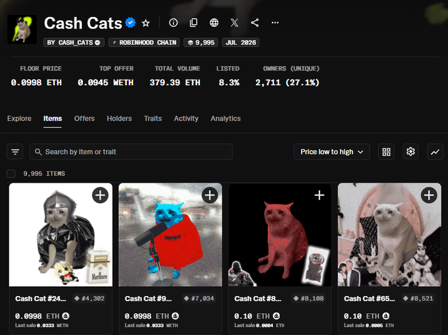This screenshot has height=335, width=448.
Task: Click the Cash Cats collection avatar
Action: (x=22, y=30)
